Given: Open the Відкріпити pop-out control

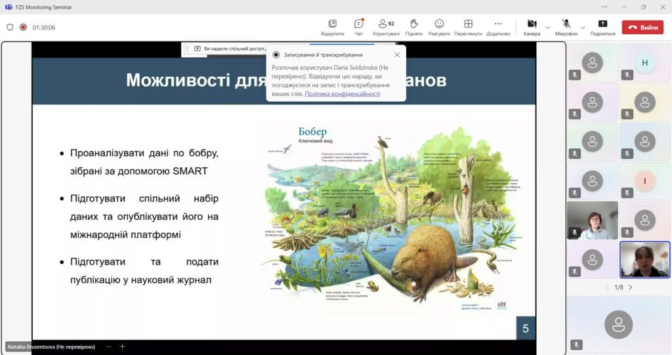Looking at the screenshot, I should click(x=332, y=28).
